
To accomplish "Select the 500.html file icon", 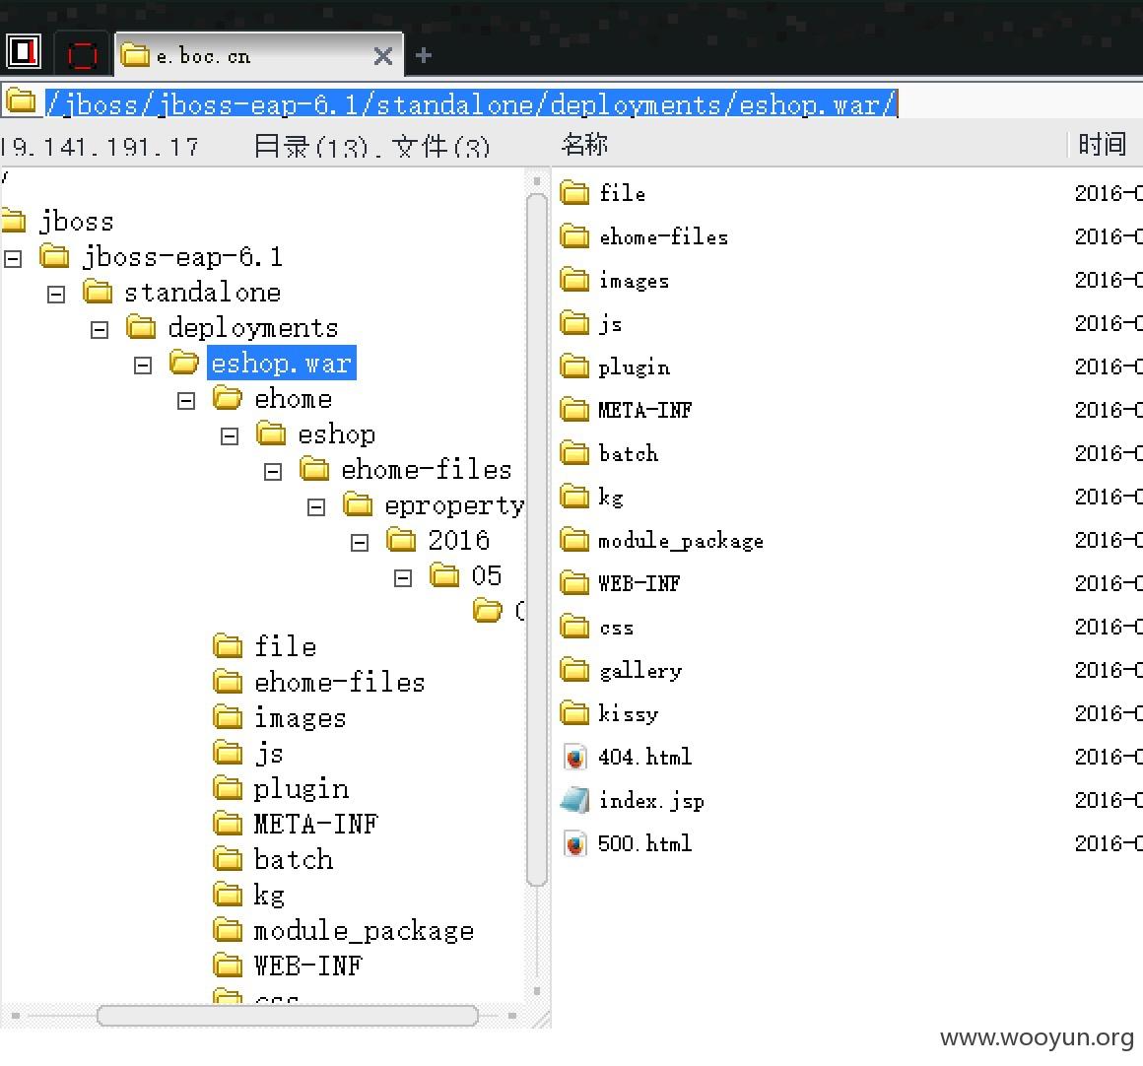I will click(575, 844).
